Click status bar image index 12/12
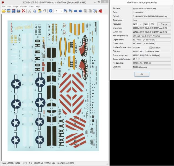This screenshot has height=166, width=174. pos(25,163)
